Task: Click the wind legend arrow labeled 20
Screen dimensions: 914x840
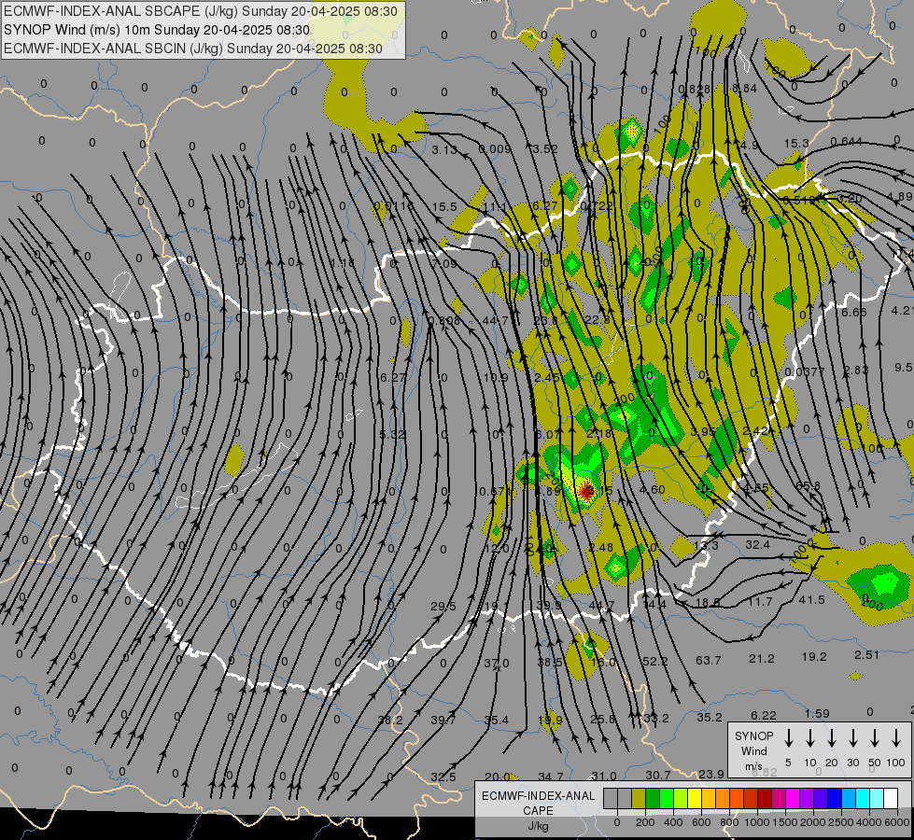Action: point(832,738)
